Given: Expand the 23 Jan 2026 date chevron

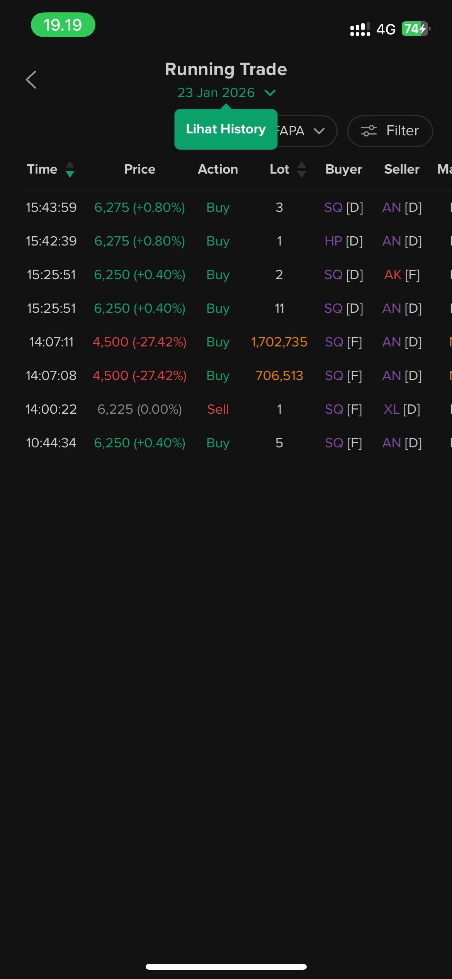Looking at the screenshot, I should point(270,93).
